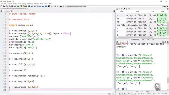Browse editor tabs with the tab list button

click(1, 11)
